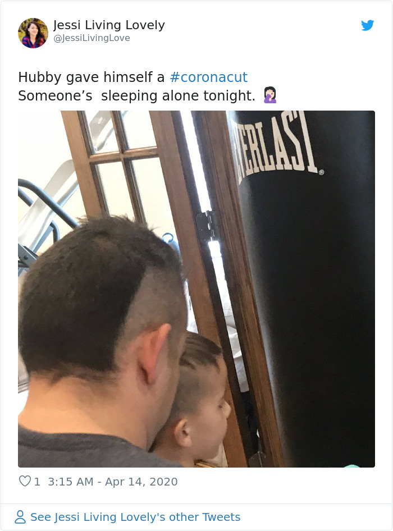This screenshot has width=393, height=531.
Task: Click the person silhouette icon at the bottom
Action: 20,517
